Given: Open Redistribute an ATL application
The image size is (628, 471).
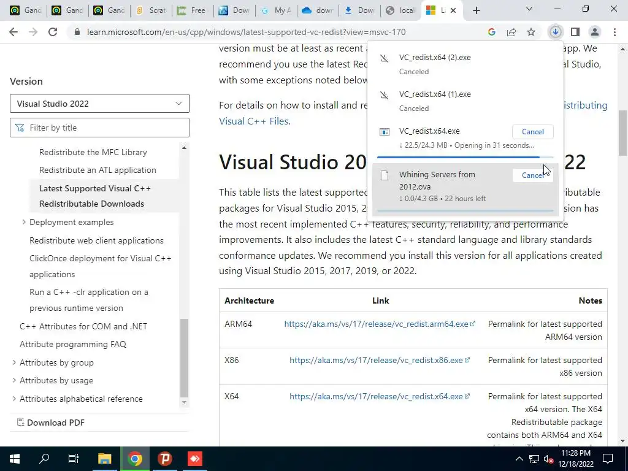Looking at the screenshot, I should [98, 170].
